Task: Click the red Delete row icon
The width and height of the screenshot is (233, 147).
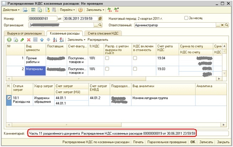Action: (x=29, y=40)
